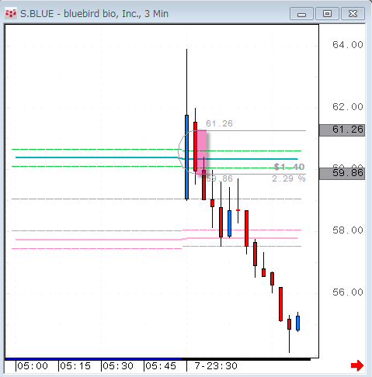Click the 7-23:30 session time label
372x377 pixels.
[216, 366]
